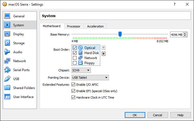The image size is (194, 121).
Task: Open the General settings icon
Action: [7, 16]
